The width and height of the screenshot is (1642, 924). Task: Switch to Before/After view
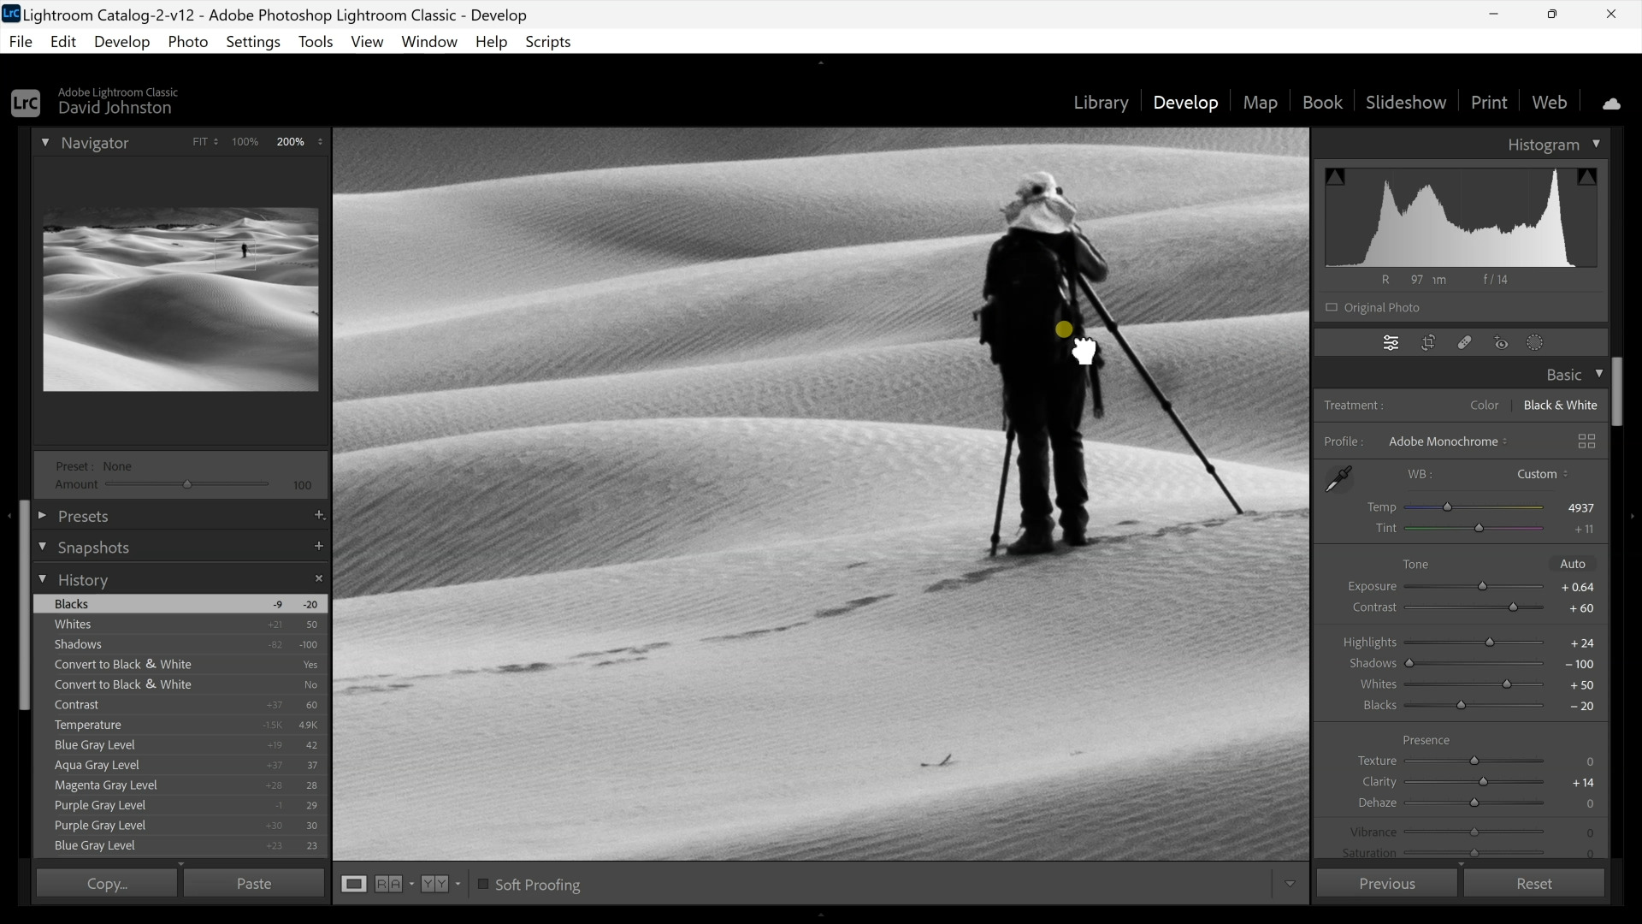click(390, 884)
